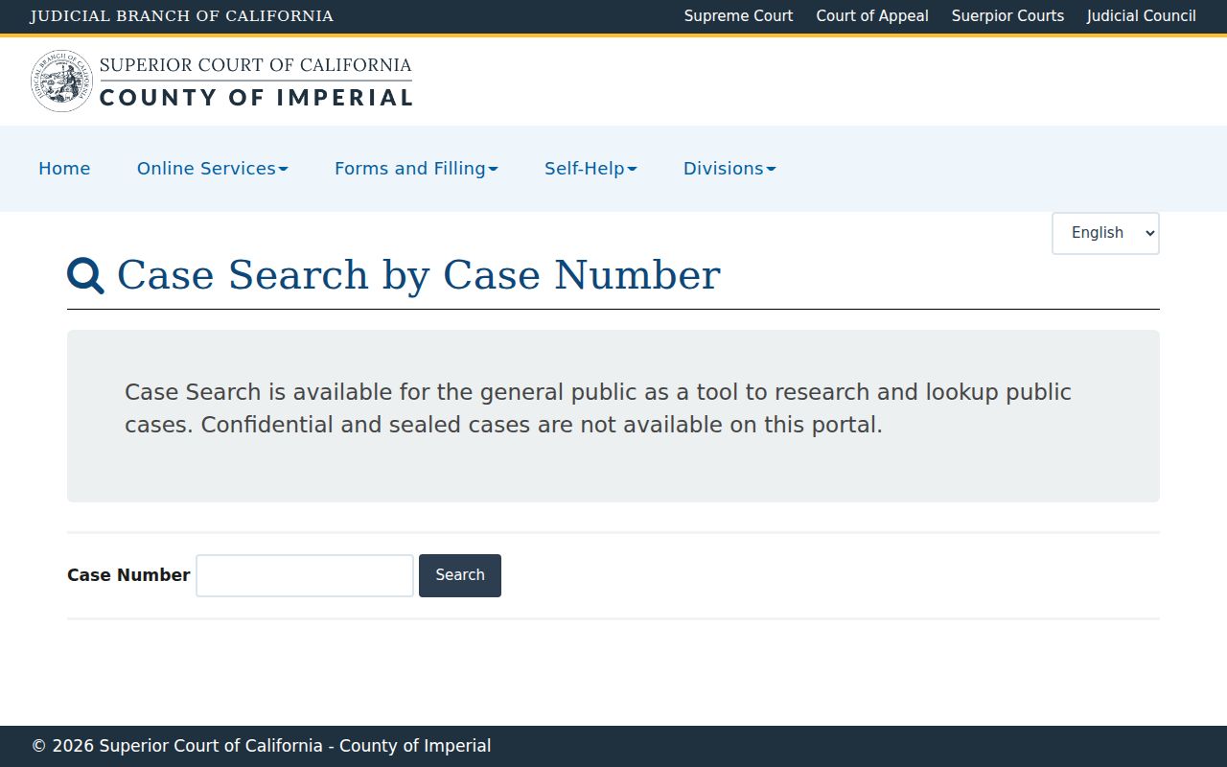Click the Judicial Branch court seal logo
The width and height of the screenshot is (1227, 767).
[x=61, y=81]
